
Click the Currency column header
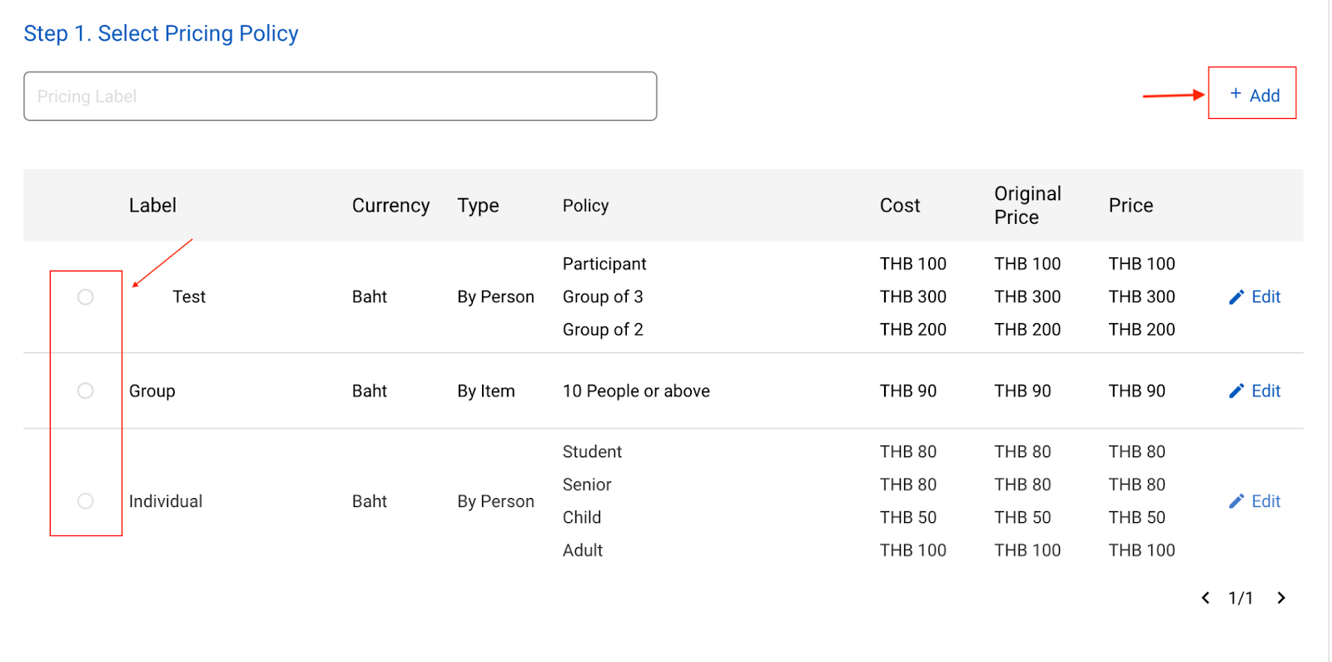[390, 206]
